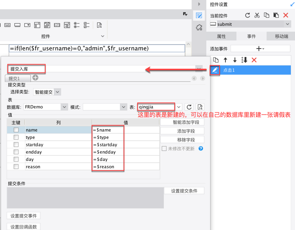Select the combo box widget icon
The width and height of the screenshot is (295, 230).
(27, 25)
